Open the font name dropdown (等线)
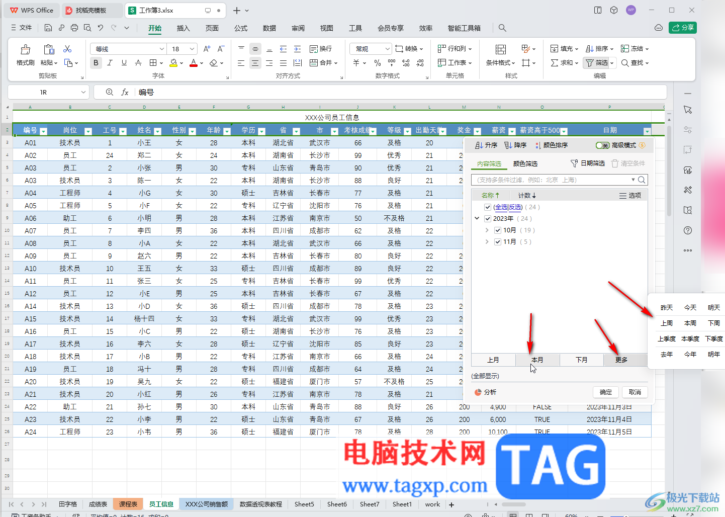Screen dimensions: 725x517 pos(162,49)
